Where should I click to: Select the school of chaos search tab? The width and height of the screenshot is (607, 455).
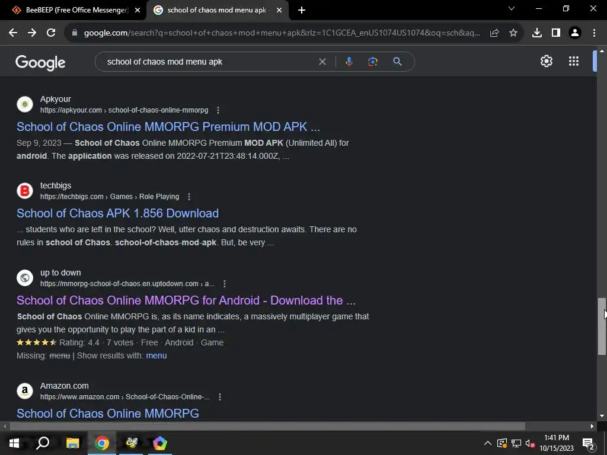(x=218, y=10)
